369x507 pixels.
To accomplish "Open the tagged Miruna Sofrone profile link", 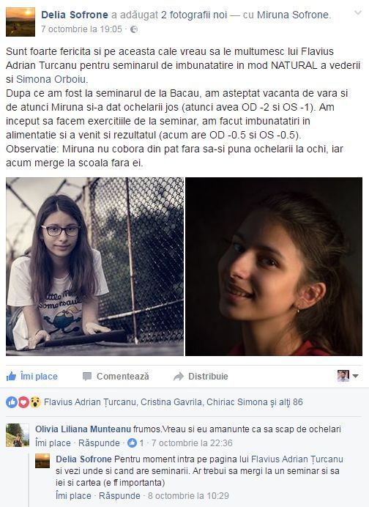I will [293, 15].
